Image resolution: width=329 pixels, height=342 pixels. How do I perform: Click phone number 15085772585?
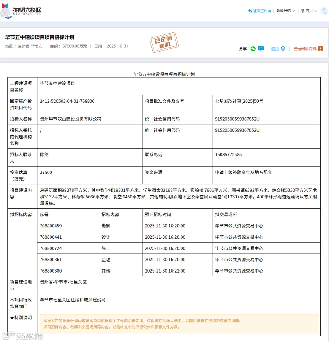pyautogui.click(x=228, y=155)
